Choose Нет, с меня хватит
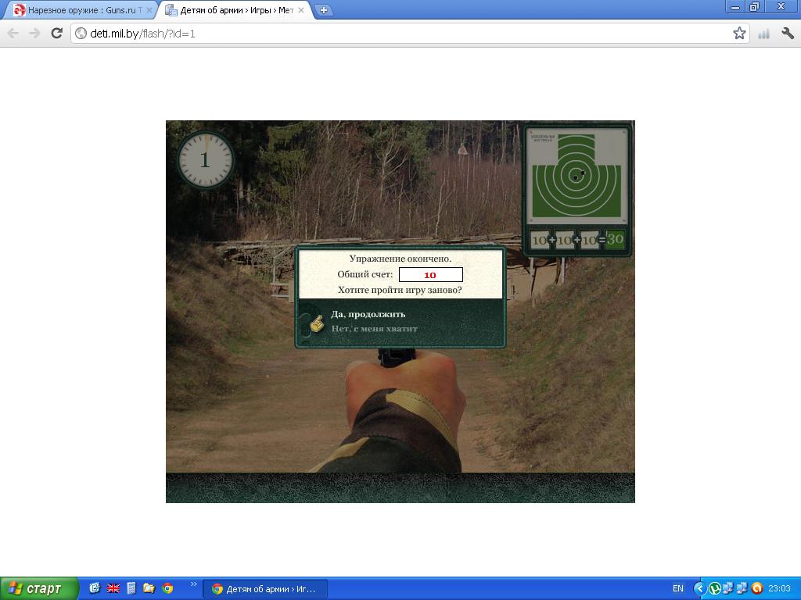Viewport: 801px width, 600px height. click(x=375, y=329)
